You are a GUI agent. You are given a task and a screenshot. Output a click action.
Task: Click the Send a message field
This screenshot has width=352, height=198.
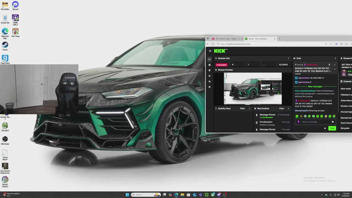(x=315, y=122)
